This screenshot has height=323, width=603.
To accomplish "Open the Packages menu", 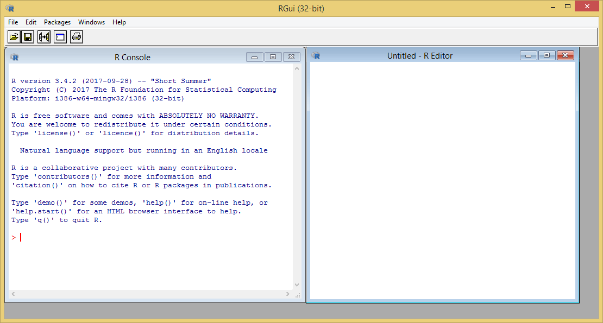I will point(57,22).
